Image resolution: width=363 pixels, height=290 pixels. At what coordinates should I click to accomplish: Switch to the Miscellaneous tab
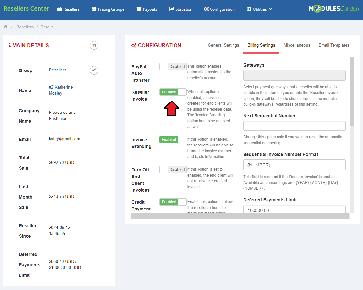pos(297,45)
